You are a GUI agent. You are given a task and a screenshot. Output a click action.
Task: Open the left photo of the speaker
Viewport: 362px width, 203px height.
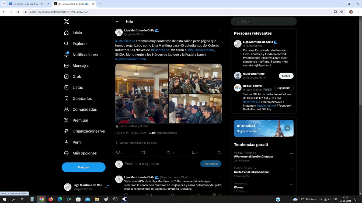(x=142, y=93)
